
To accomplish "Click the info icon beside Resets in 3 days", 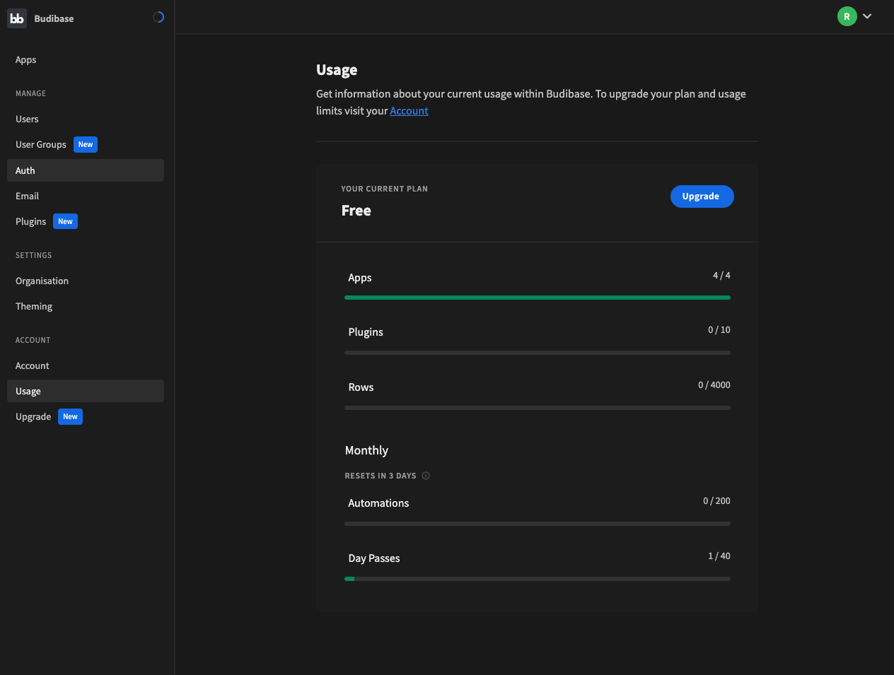I will (x=426, y=476).
